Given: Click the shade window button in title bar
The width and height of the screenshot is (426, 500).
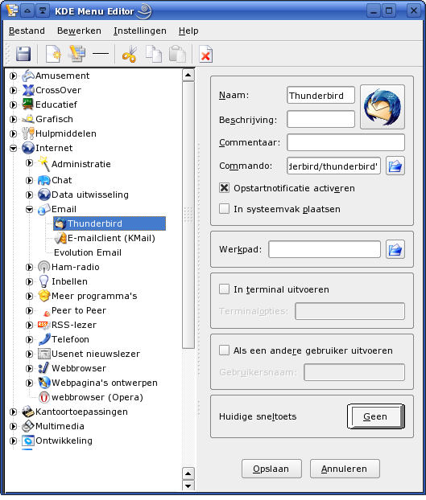Looking at the screenshot, I should point(43,10).
